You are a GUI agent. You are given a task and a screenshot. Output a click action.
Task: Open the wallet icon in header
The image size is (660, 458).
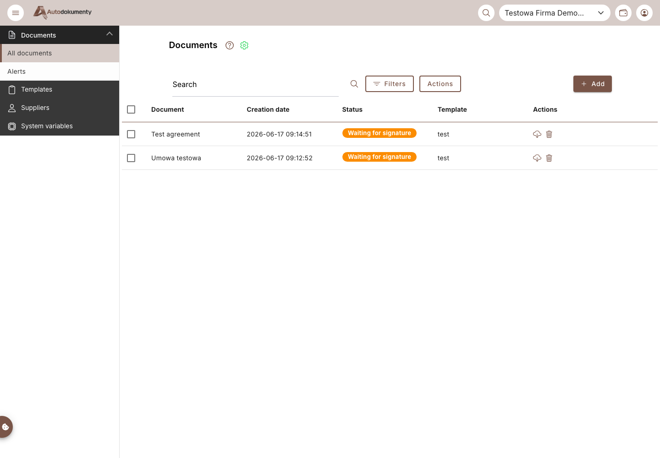click(x=623, y=13)
